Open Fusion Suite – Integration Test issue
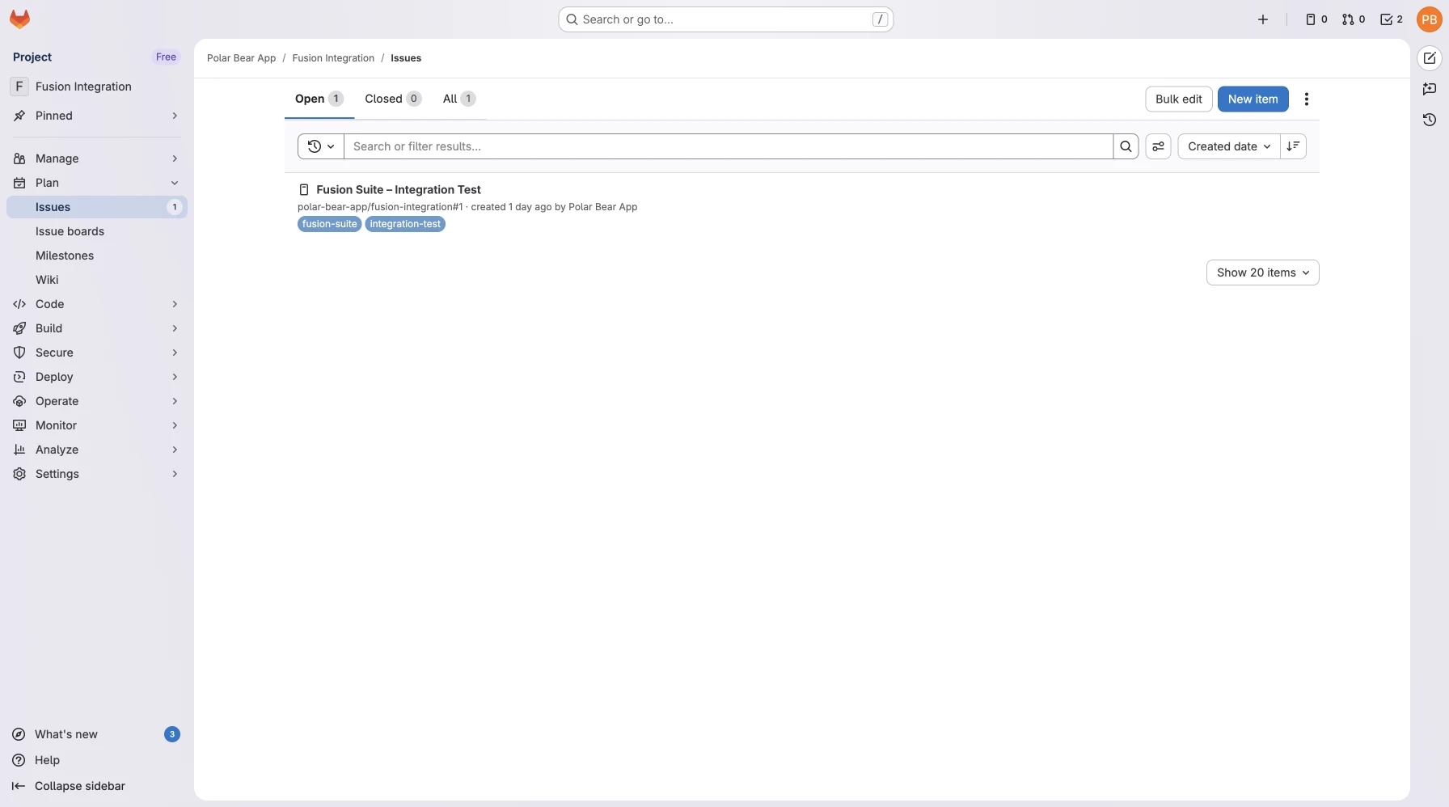 click(398, 189)
